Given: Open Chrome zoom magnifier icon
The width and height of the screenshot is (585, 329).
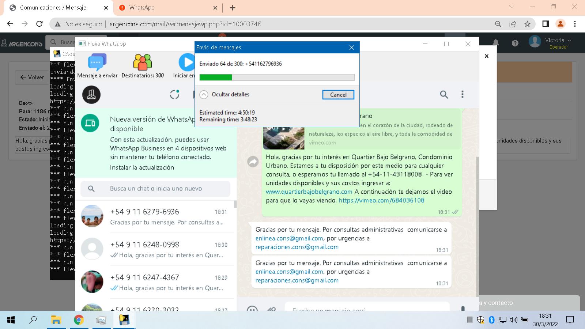Looking at the screenshot, I should pyautogui.click(x=498, y=24).
